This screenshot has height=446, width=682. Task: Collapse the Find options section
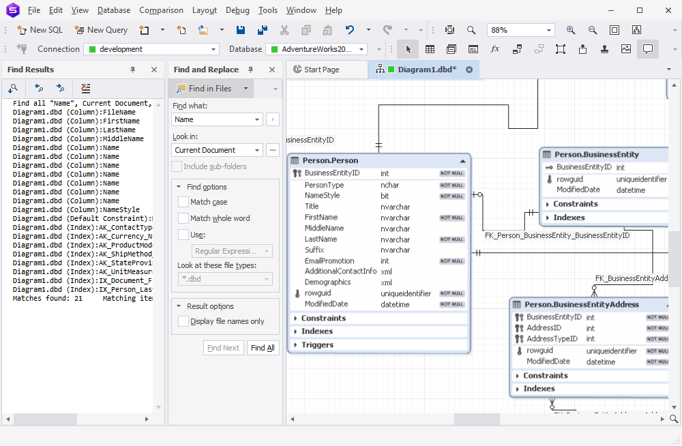click(x=179, y=187)
